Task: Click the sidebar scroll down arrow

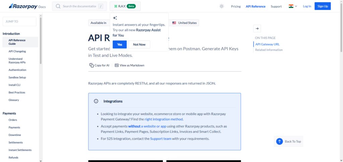Action: click(41, 161)
